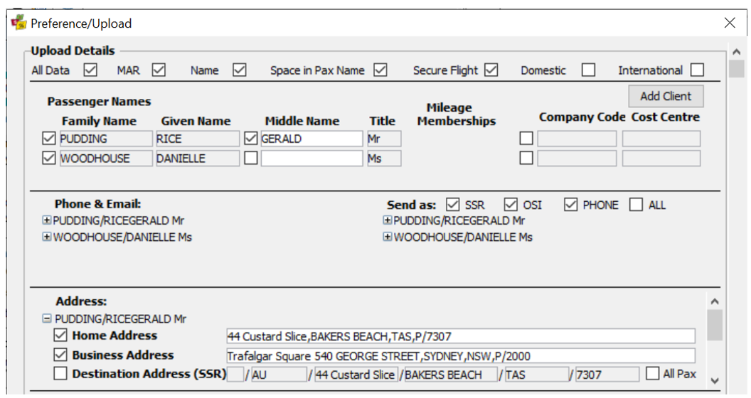The width and height of the screenshot is (751, 398).
Task: Enable the All Pax checkbox
Action: point(653,373)
